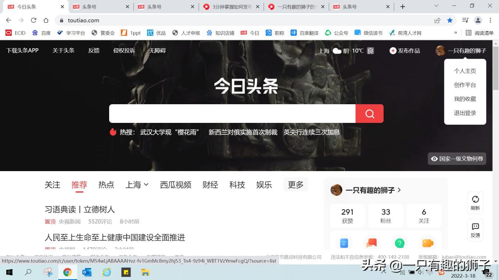This screenshot has height=280, width=499.
Task: Click the Toutiao search input field
Action: [x=232, y=114]
